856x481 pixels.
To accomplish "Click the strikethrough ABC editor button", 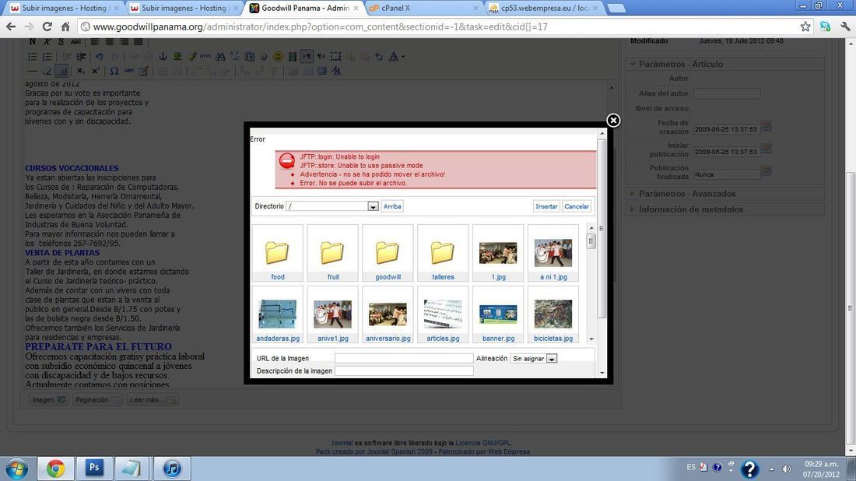I will [x=76, y=41].
